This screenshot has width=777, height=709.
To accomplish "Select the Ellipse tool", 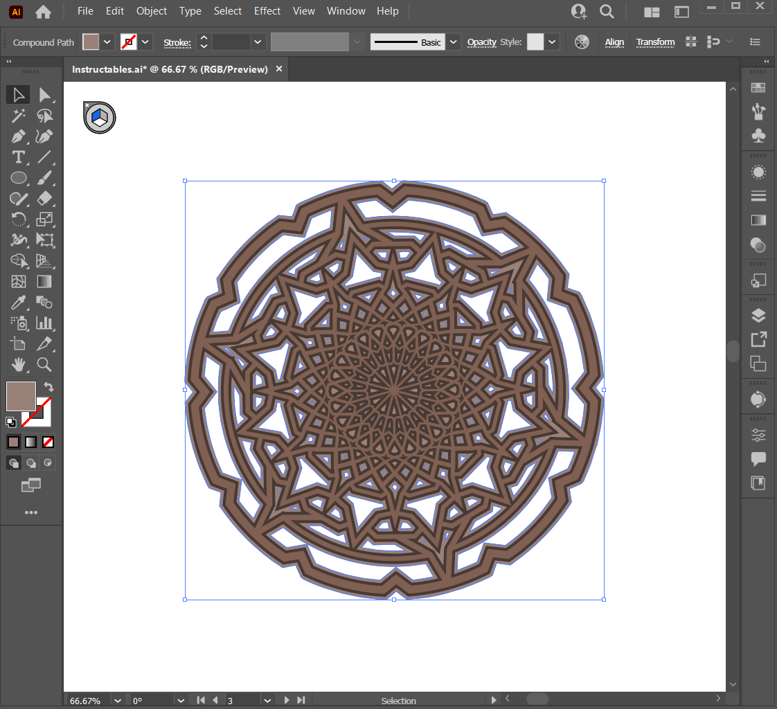I will (18, 178).
